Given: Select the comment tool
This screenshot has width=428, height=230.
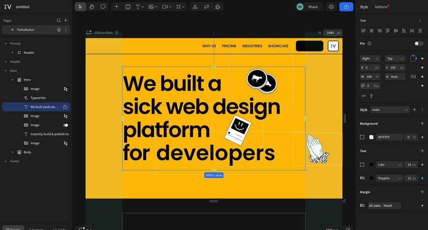Looking at the screenshot, I should (103, 7).
